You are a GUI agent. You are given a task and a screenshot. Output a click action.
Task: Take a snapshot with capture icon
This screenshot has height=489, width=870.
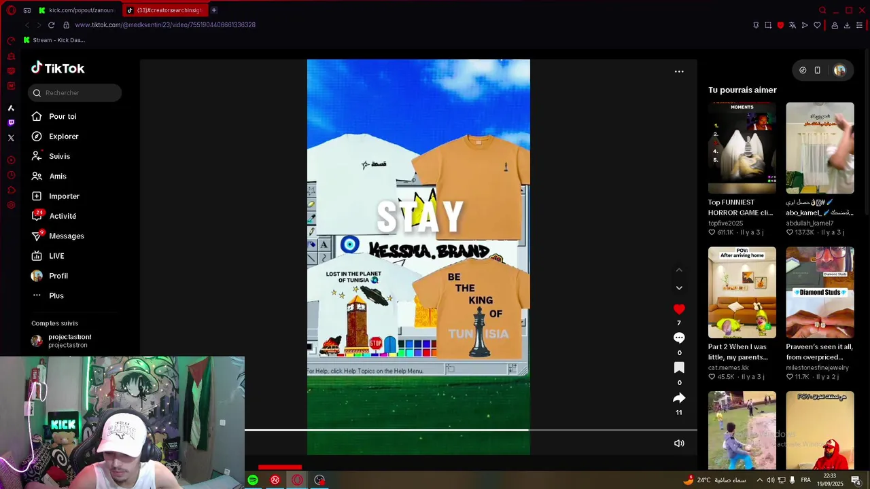coord(768,25)
